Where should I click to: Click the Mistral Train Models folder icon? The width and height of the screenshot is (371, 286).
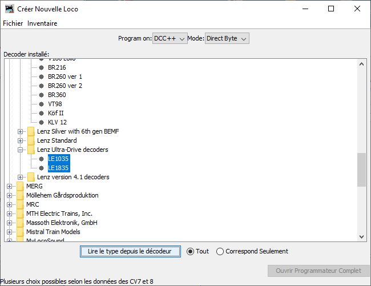click(x=20, y=232)
